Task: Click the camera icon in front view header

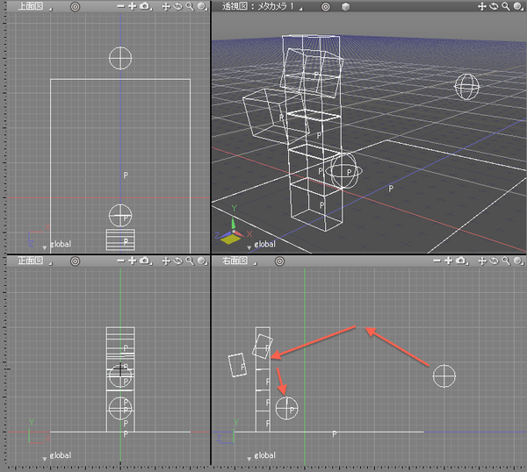Action: [143, 261]
